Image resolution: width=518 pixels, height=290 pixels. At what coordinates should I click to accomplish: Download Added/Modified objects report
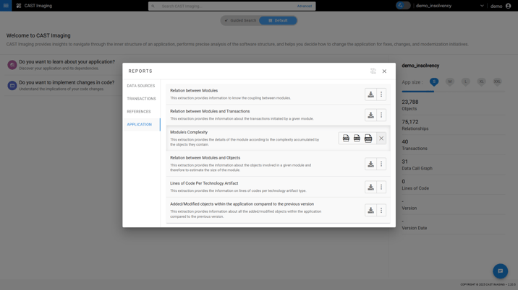coord(370,211)
